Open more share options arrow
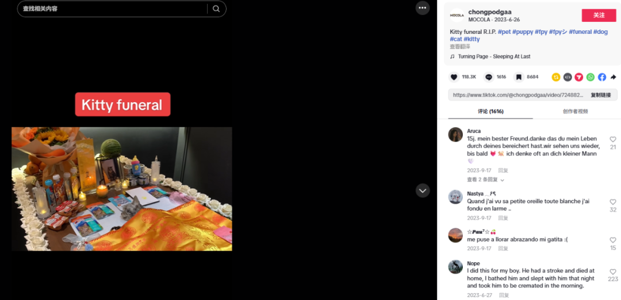 coord(614,77)
